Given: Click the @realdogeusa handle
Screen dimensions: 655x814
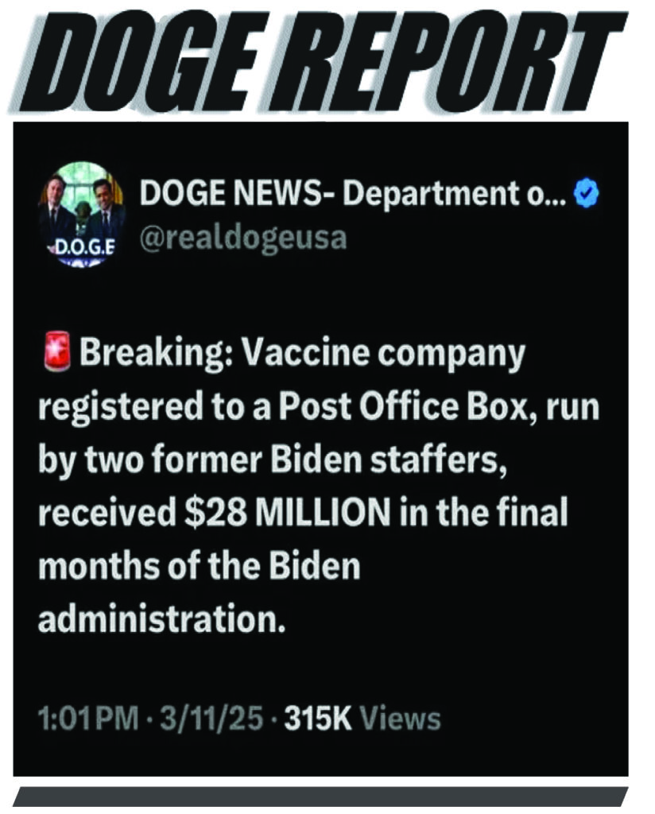Looking at the screenshot, I should (x=243, y=238).
